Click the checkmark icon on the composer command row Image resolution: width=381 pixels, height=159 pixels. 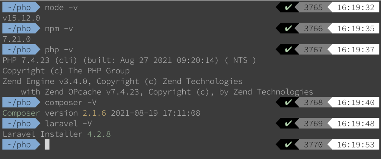point(288,103)
